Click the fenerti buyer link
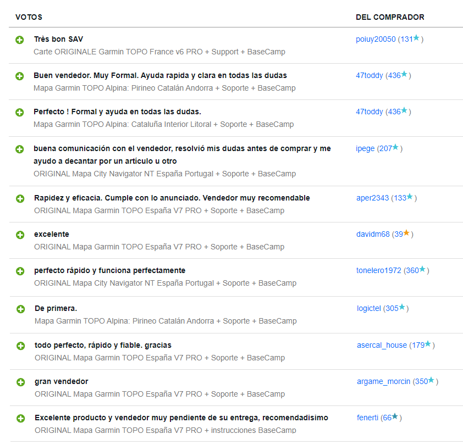 pyautogui.click(x=368, y=418)
